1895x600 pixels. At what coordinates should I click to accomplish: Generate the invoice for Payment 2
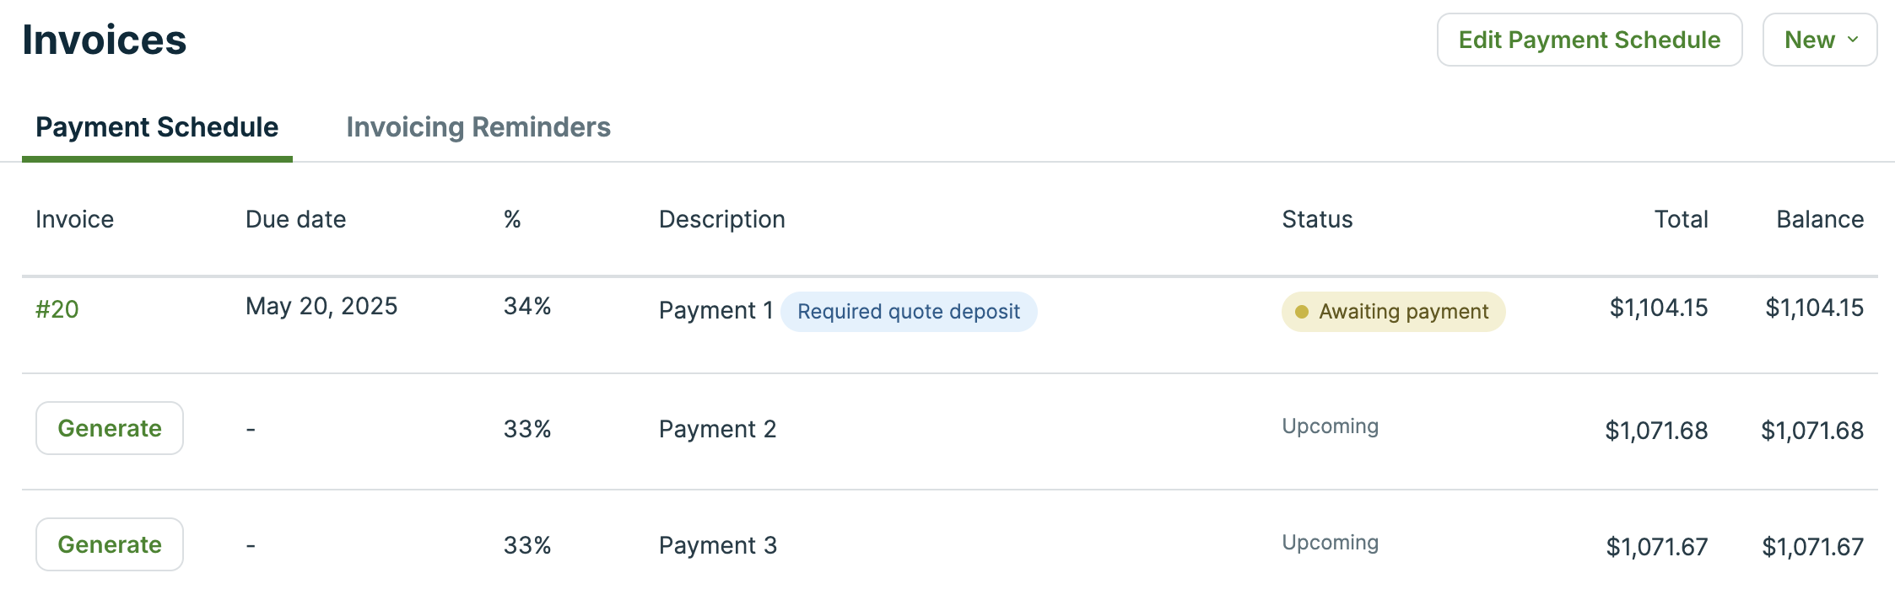coord(109,428)
